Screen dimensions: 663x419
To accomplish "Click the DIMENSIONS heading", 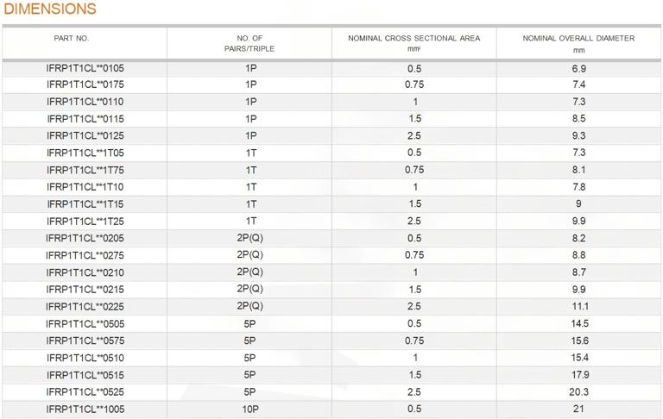I will [x=50, y=9].
